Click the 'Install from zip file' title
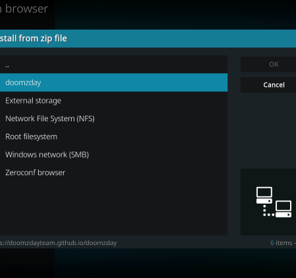 [34, 38]
